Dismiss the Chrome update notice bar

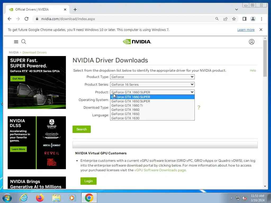[x=261, y=30]
